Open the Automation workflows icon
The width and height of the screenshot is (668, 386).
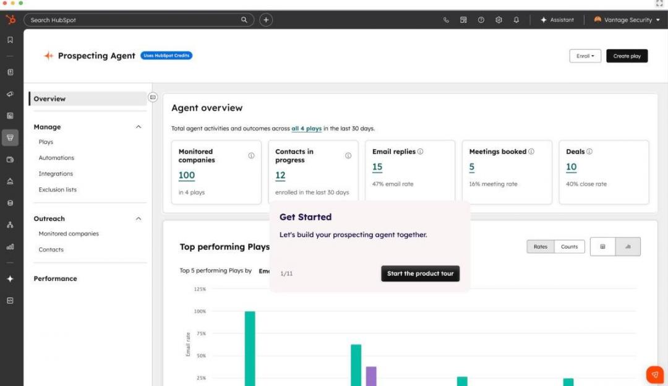pyautogui.click(x=11, y=225)
